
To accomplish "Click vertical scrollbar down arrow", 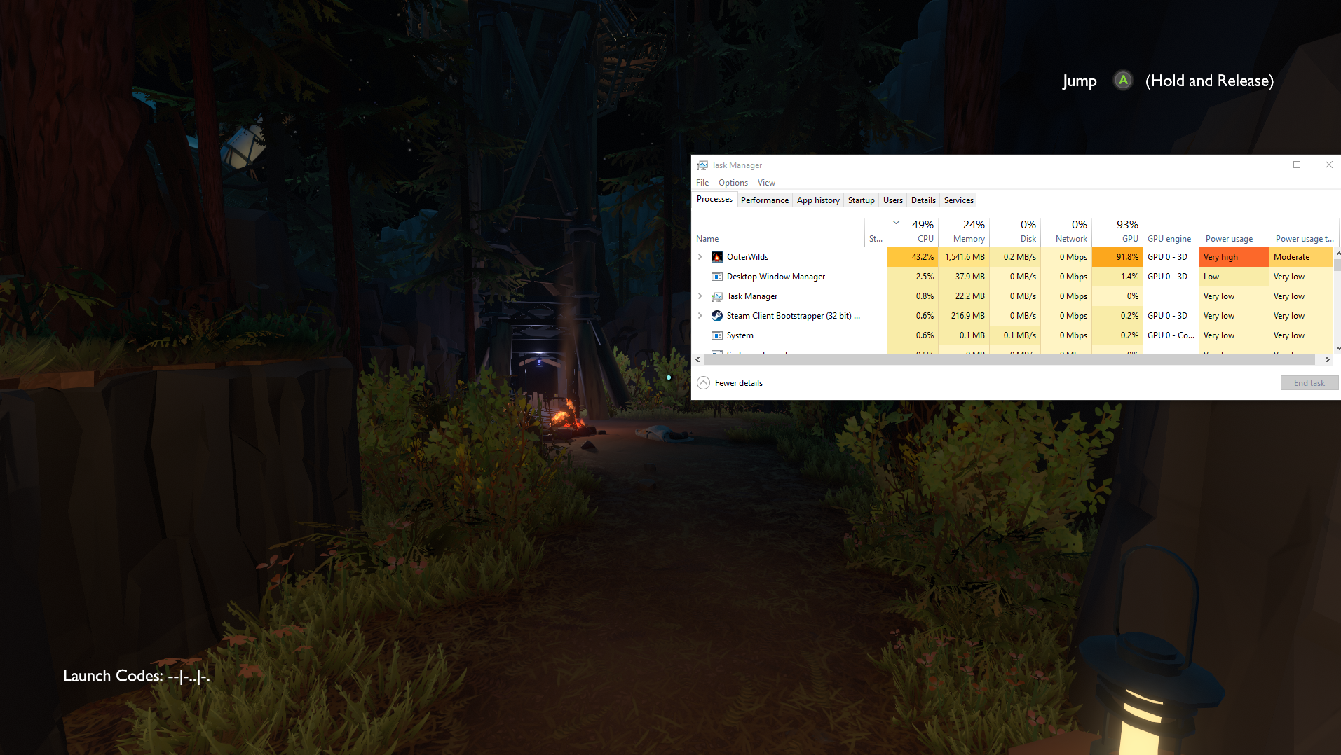I will 1337,348.
